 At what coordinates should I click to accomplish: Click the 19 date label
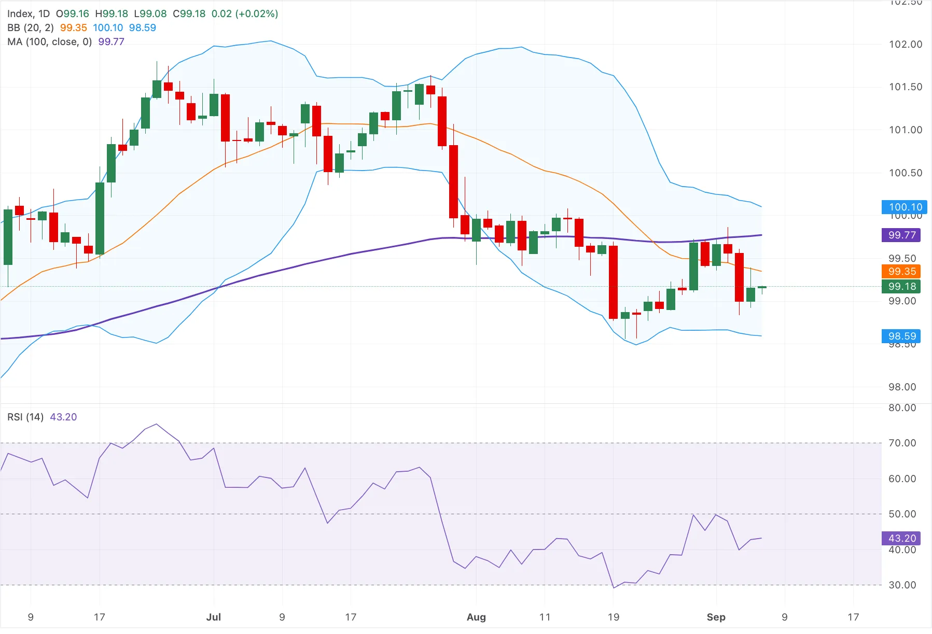coord(614,617)
